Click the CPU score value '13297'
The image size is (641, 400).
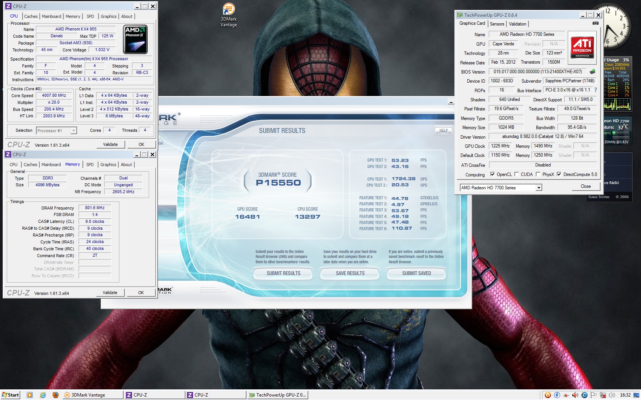pyautogui.click(x=308, y=217)
